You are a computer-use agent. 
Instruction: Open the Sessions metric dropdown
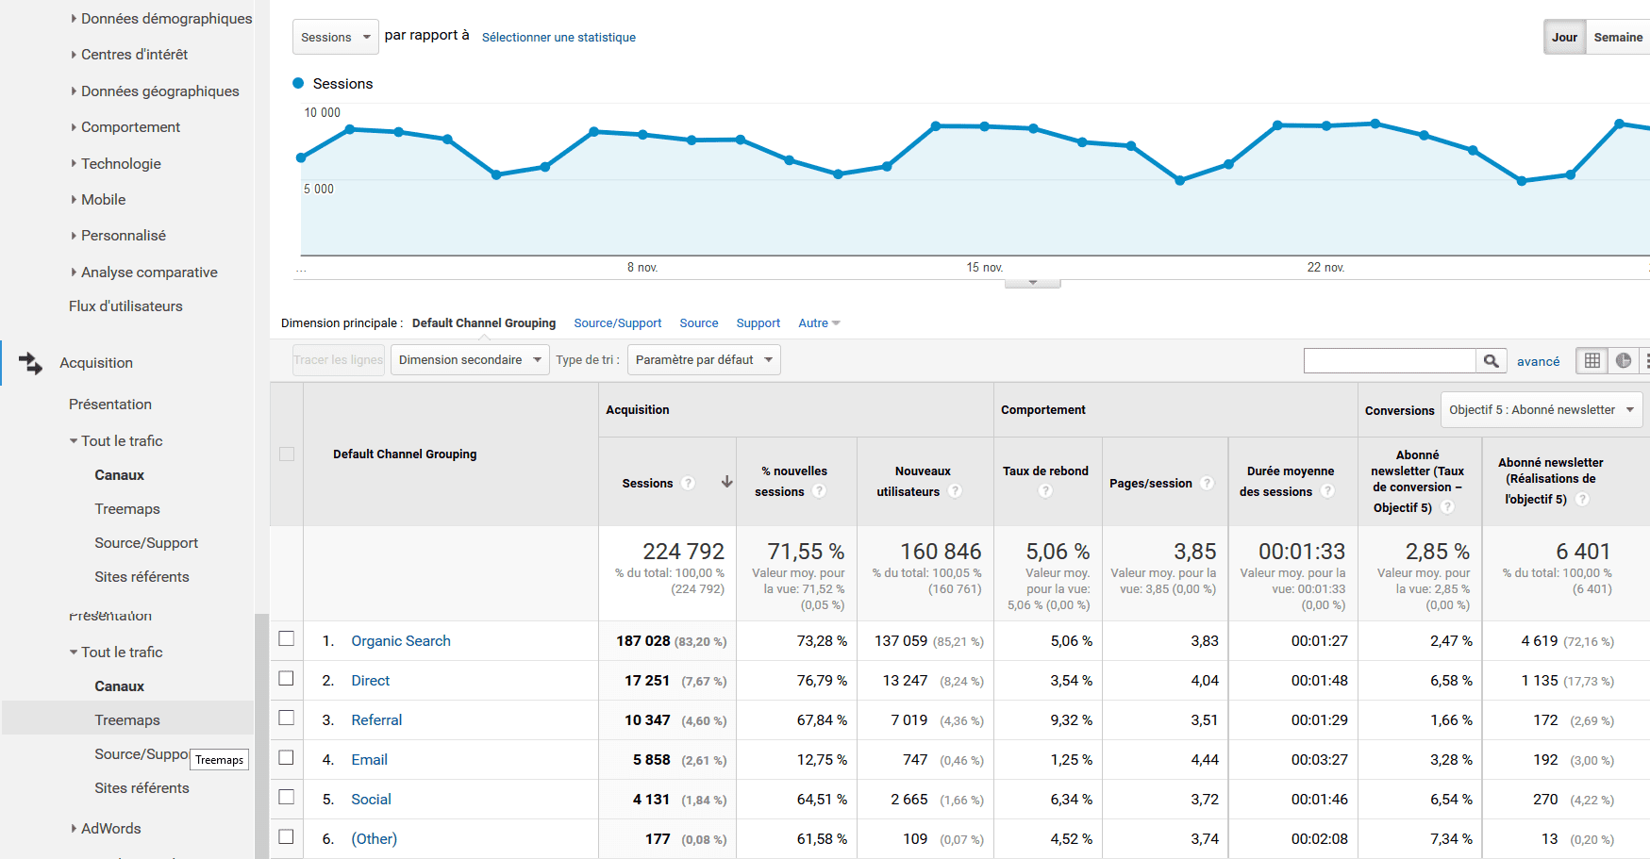[x=335, y=36]
